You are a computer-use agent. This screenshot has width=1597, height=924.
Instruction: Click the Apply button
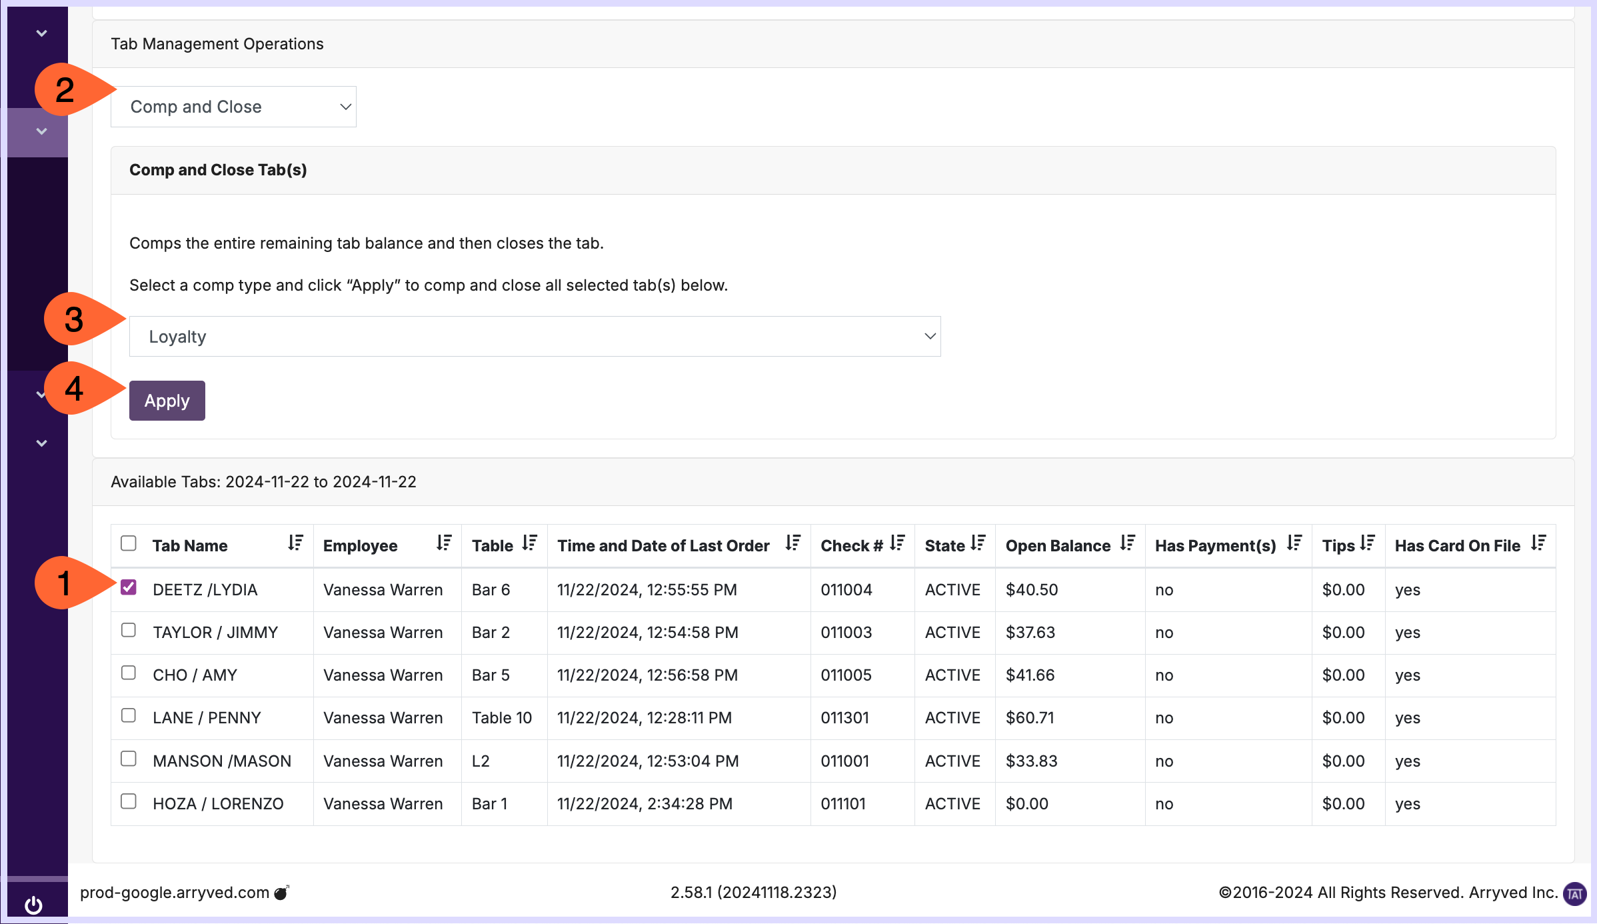pos(167,401)
